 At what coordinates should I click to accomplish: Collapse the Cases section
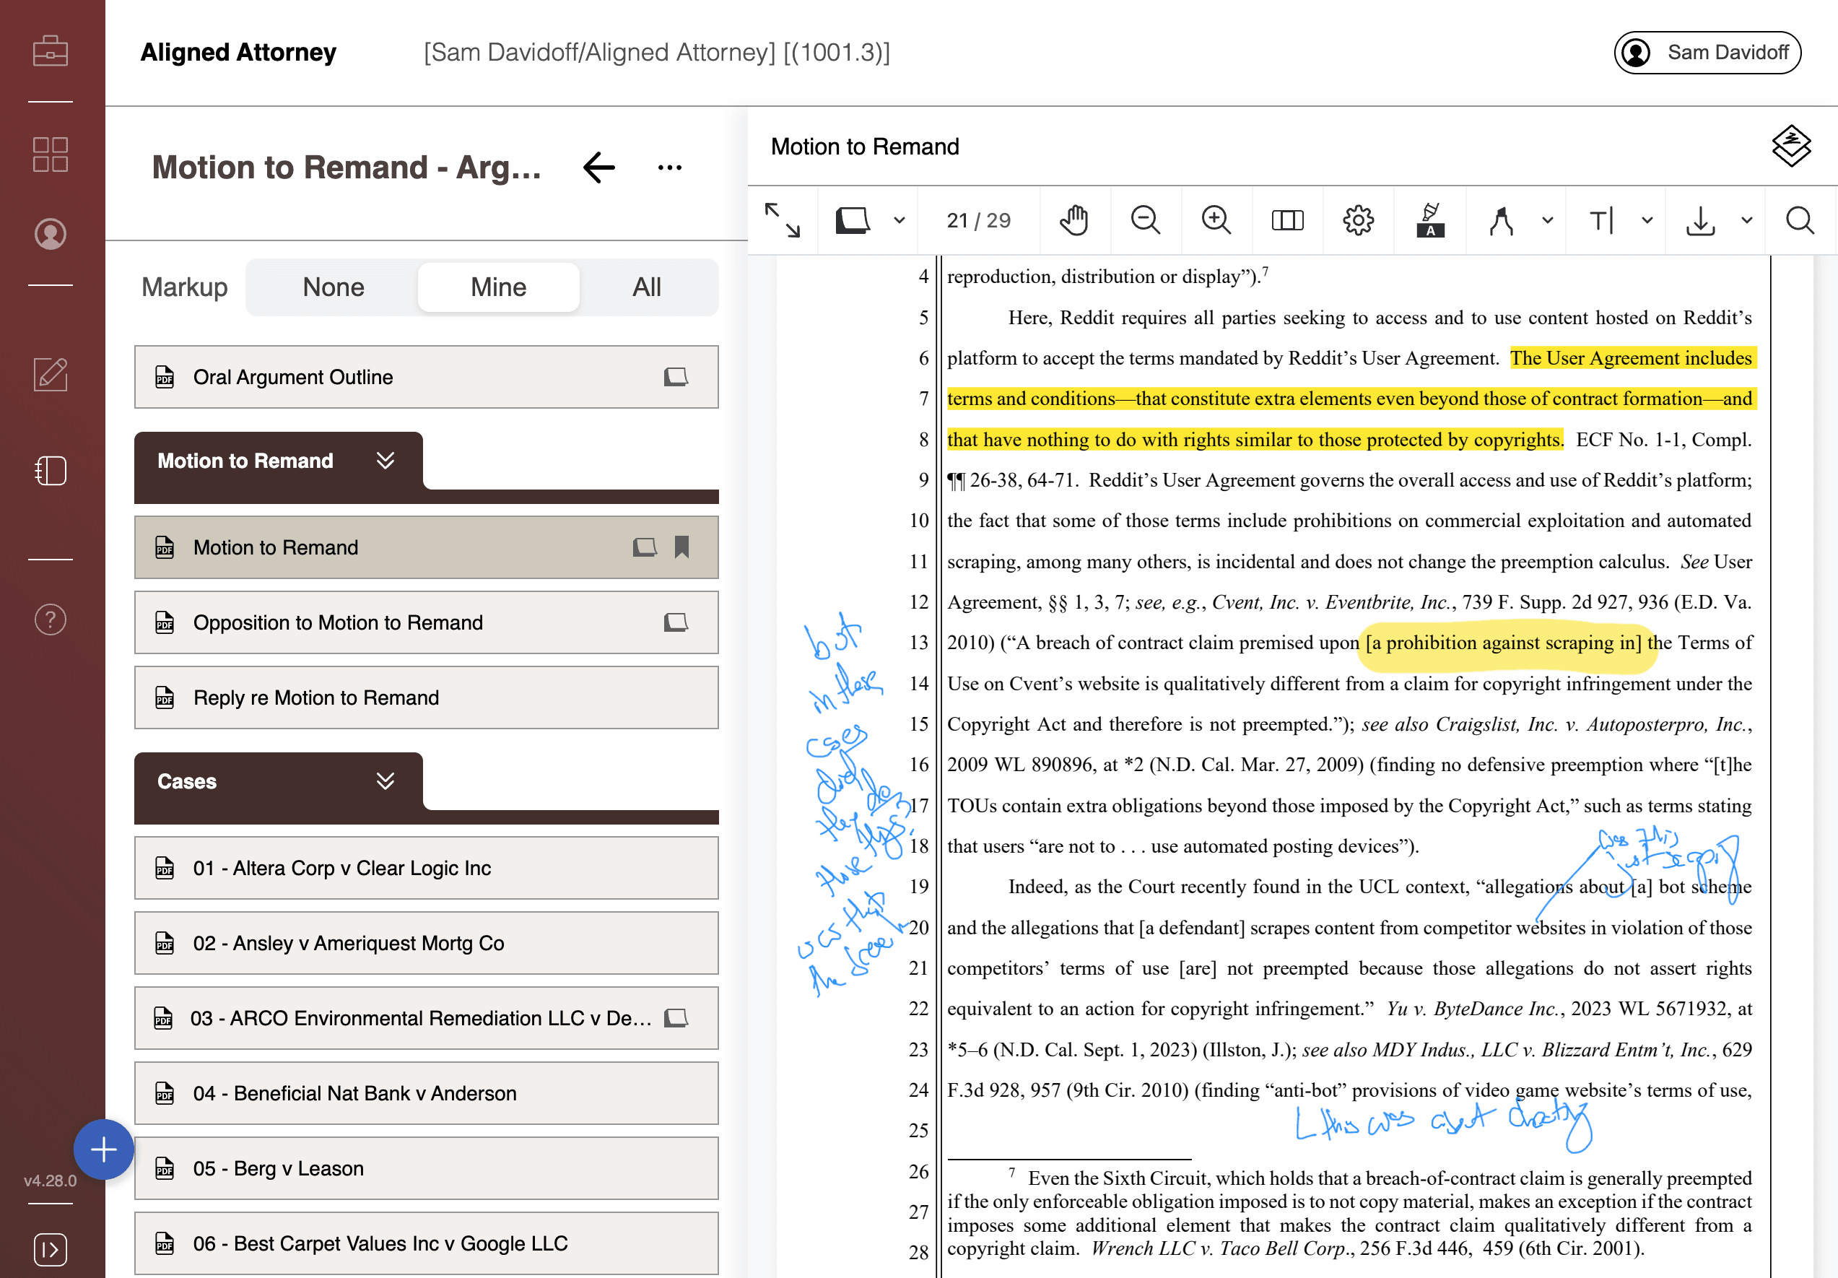tap(385, 781)
